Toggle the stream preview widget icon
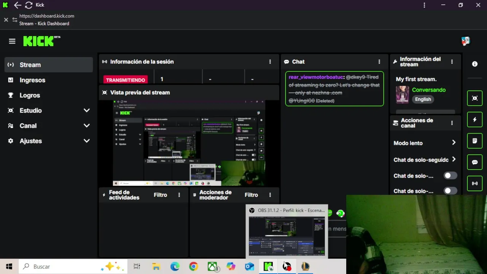The image size is (487, 274). 475,98
